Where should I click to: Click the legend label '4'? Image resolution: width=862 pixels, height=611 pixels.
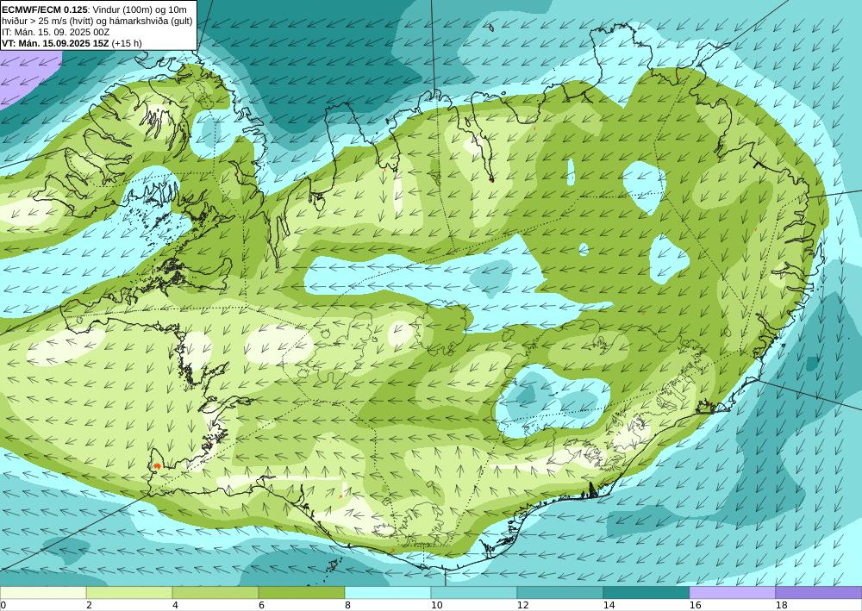[175, 605]
